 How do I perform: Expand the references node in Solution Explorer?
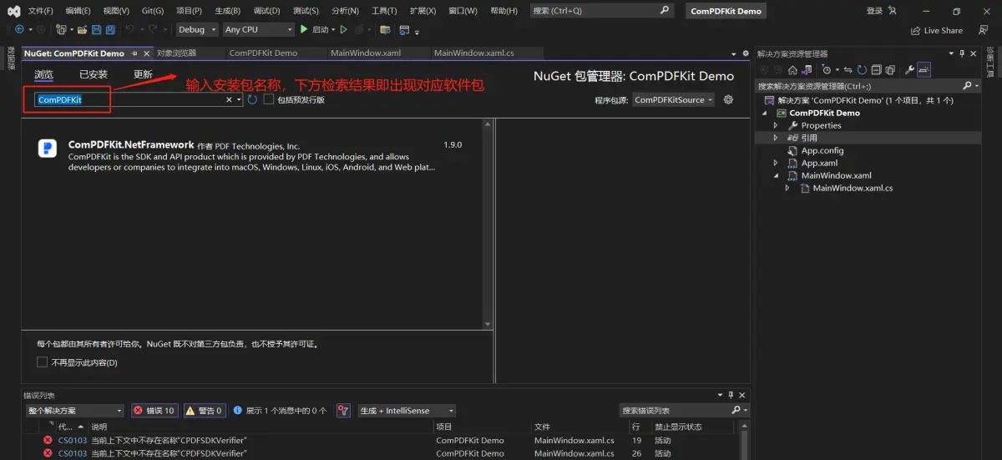coord(776,138)
